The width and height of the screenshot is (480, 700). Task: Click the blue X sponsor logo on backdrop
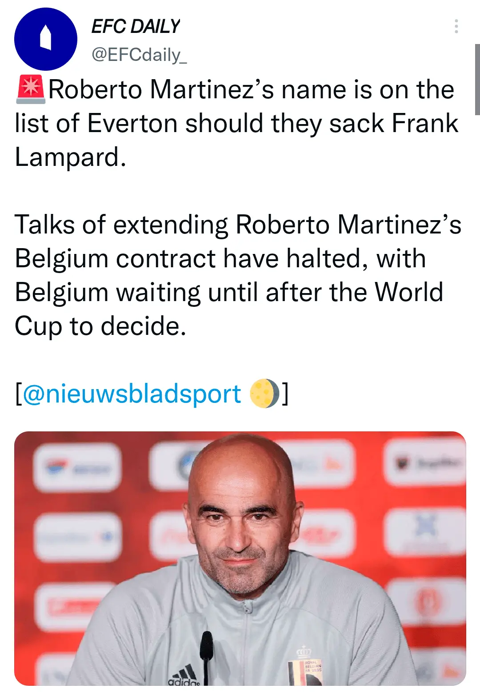click(425, 525)
